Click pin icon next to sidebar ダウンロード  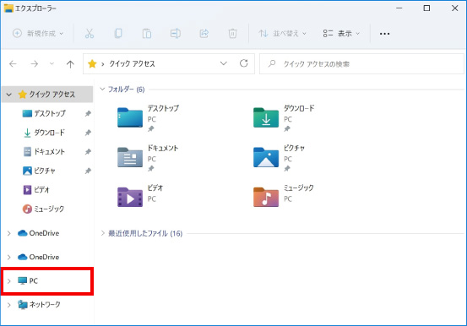[88, 133]
